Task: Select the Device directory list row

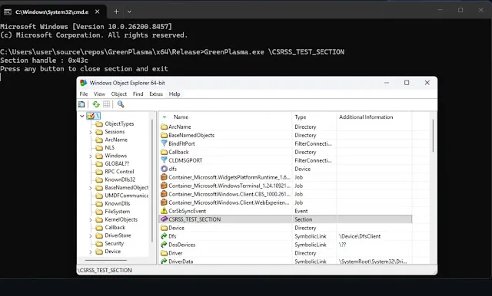Action: tap(286, 228)
